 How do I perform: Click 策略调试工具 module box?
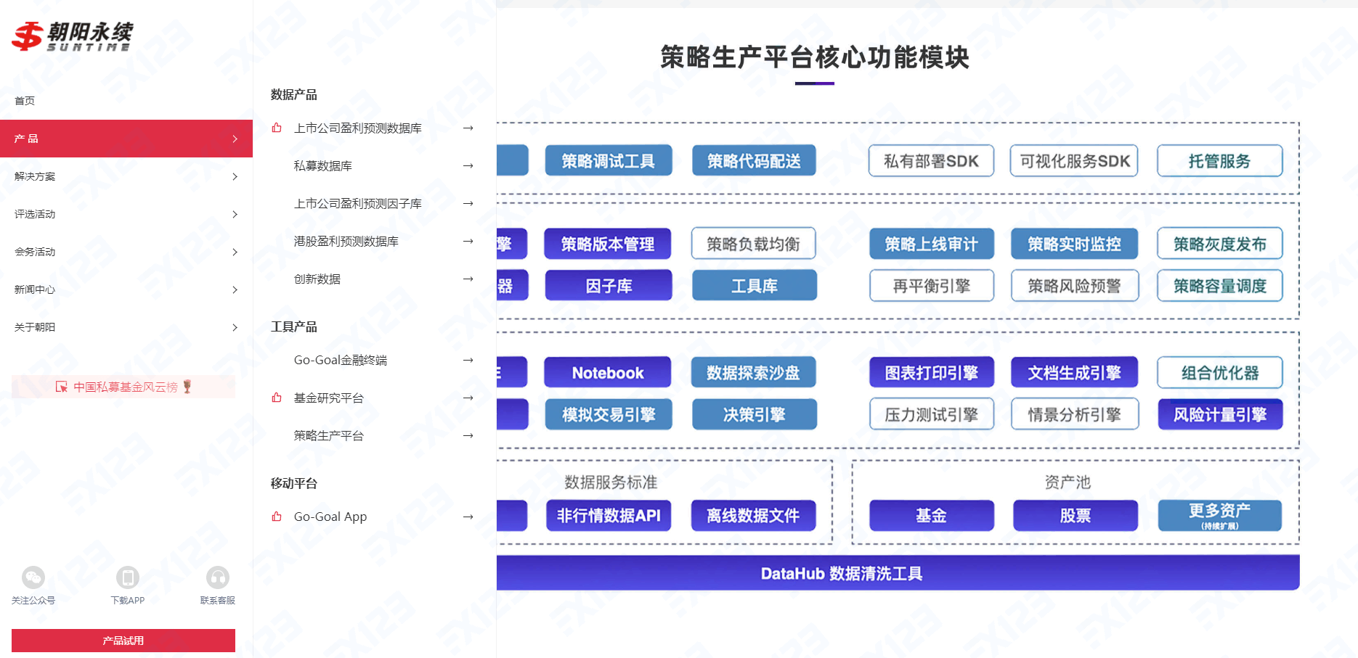[609, 160]
